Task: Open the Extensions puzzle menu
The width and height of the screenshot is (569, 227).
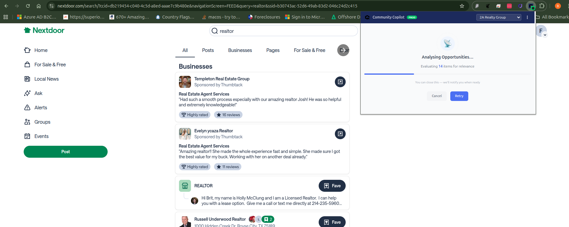Action: 542,6
